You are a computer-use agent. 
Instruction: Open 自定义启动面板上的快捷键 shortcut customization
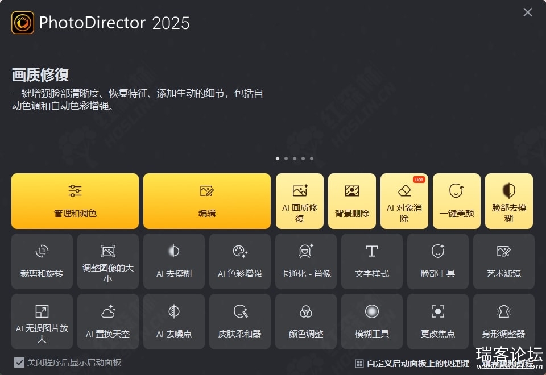point(412,364)
